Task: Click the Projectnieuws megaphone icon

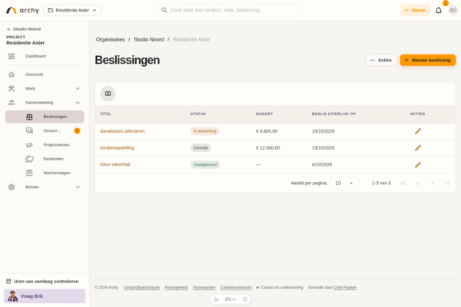Action: click(x=29, y=145)
